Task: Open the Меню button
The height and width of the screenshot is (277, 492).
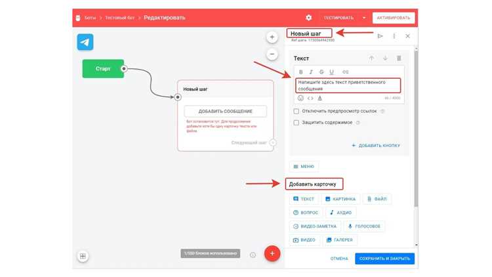Action: [304, 167]
